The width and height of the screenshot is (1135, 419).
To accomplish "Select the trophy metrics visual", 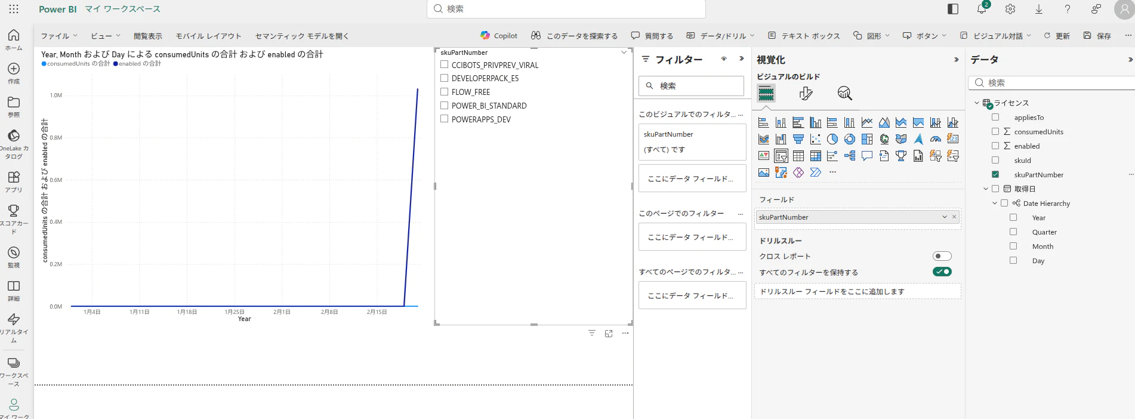I will point(901,156).
